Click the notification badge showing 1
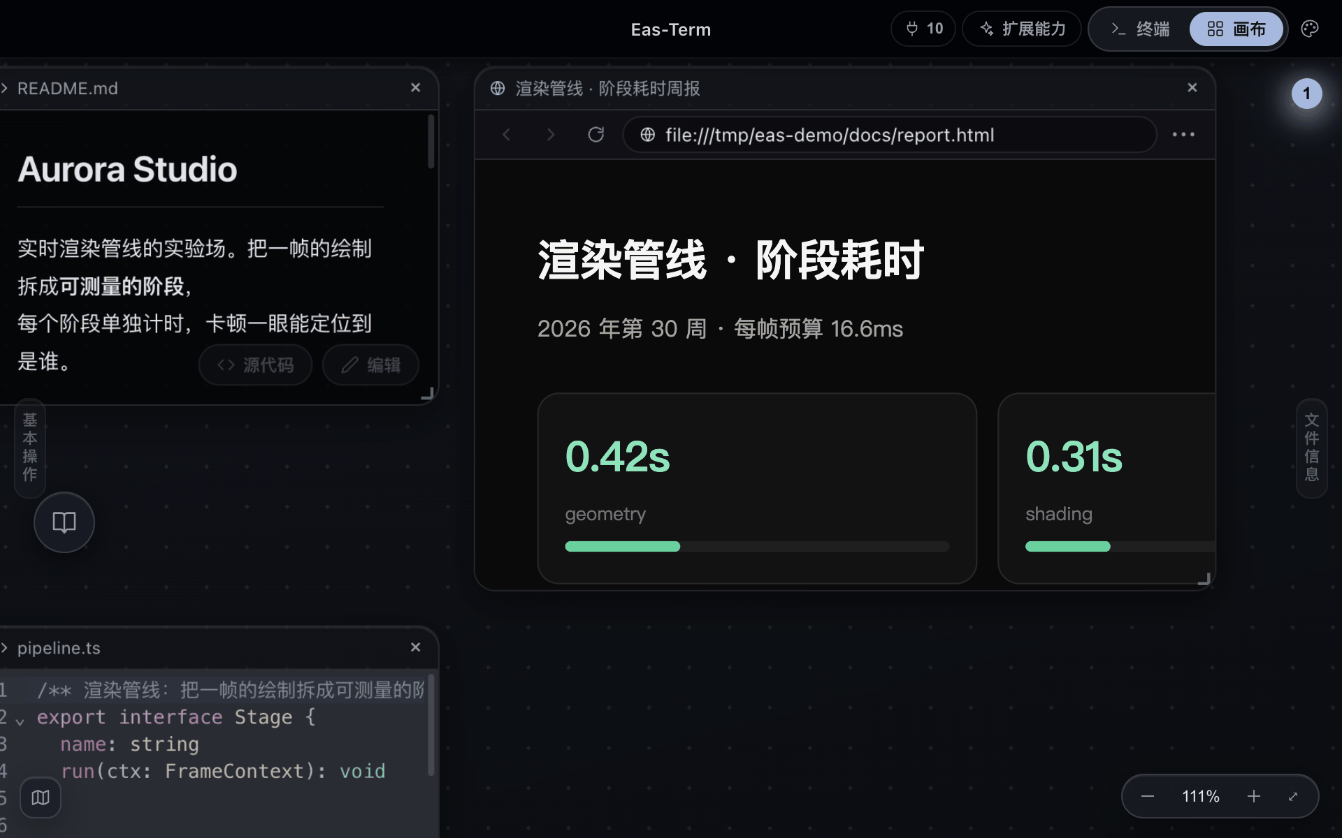This screenshot has height=838, width=1342. [1306, 94]
